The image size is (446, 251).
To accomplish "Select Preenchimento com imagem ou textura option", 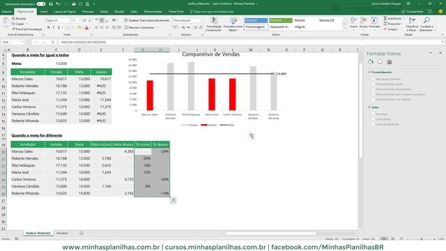I will 374,94.
